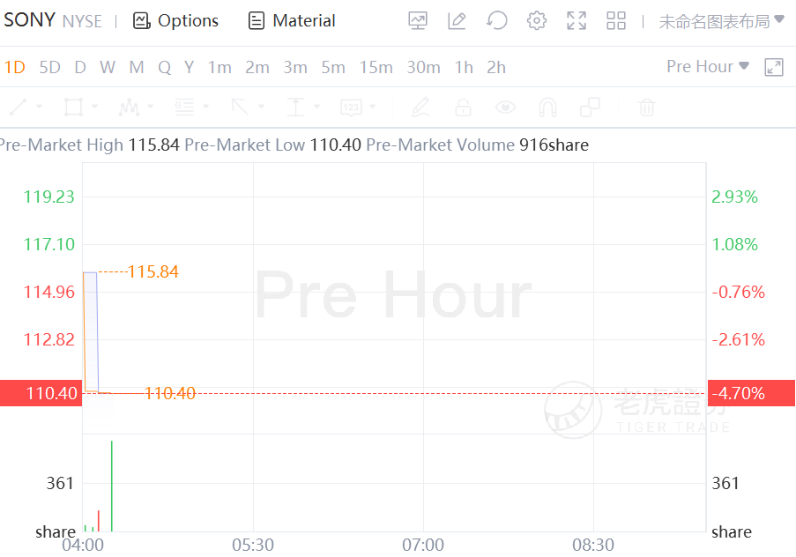This screenshot has height=557, width=796.
Task: Delete drawings with the trash icon
Action: click(647, 108)
